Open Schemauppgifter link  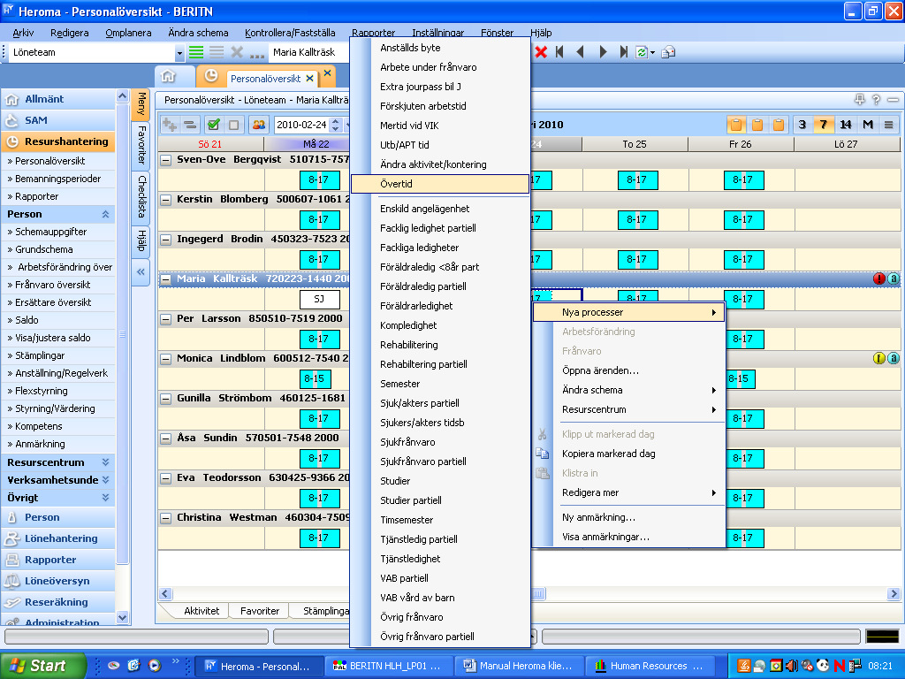pos(50,232)
